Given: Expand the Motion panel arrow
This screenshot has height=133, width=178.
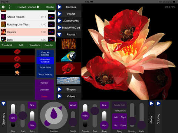Looking at the screenshot, I should click(x=151, y=103).
